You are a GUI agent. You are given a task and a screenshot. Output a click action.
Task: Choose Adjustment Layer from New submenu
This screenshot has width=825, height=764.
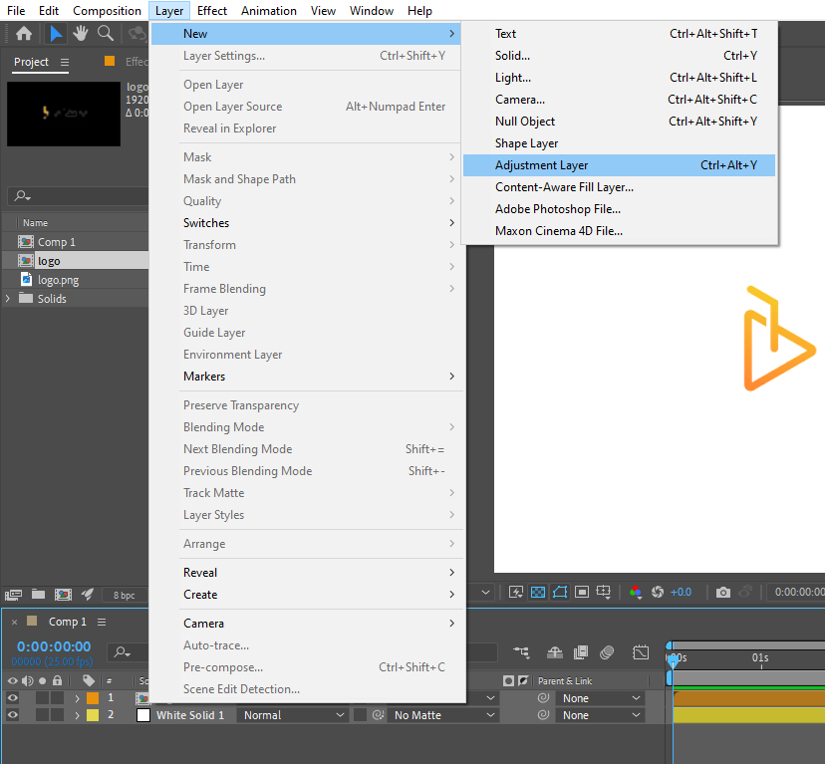pyautogui.click(x=541, y=165)
